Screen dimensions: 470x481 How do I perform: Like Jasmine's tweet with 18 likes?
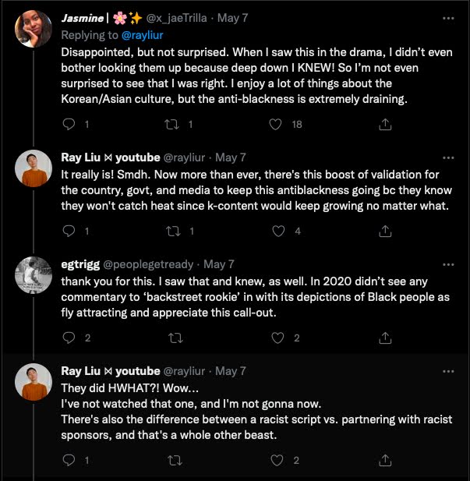[275, 124]
